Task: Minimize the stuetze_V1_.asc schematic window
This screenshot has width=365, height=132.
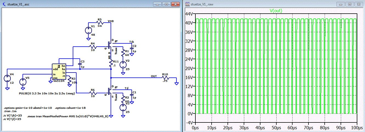Action: tap(158, 4)
